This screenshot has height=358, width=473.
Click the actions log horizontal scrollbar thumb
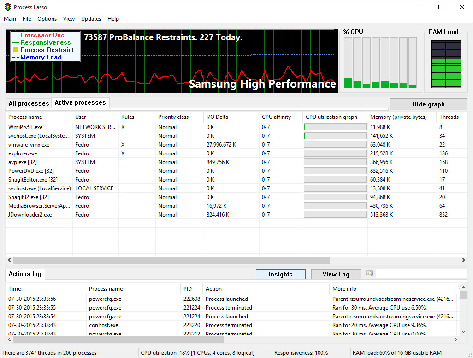point(118,339)
